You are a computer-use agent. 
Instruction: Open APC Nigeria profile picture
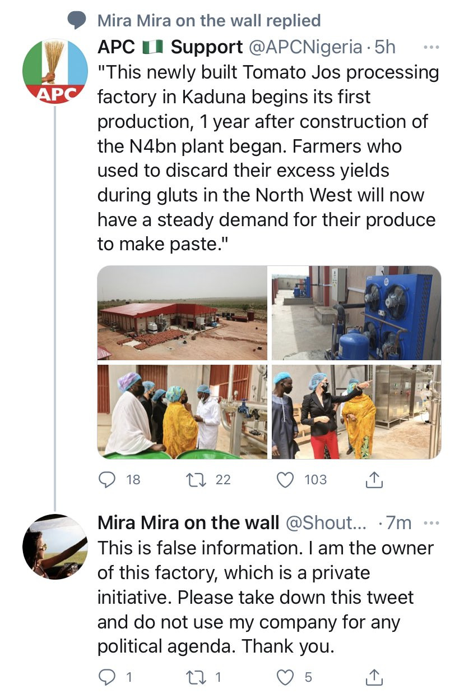pyautogui.click(x=55, y=71)
